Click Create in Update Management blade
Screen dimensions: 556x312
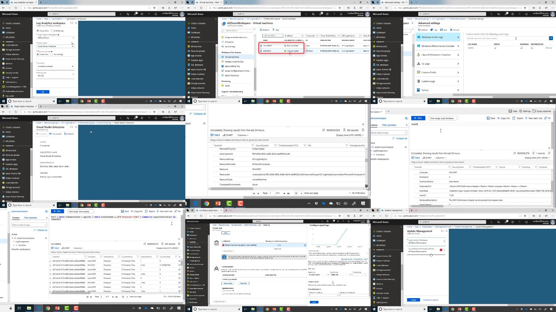(413, 300)
